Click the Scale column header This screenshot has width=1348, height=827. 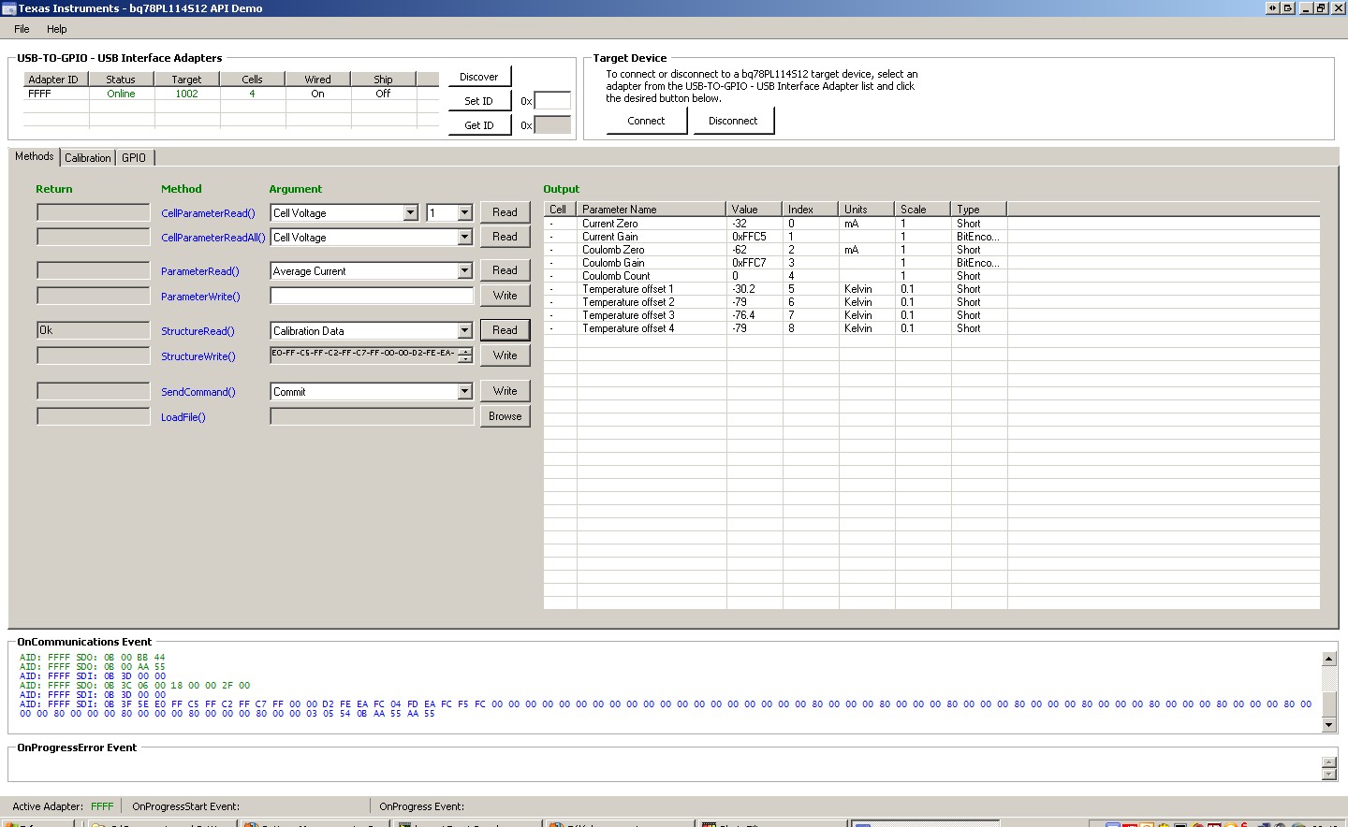click(x=922, y=210)
